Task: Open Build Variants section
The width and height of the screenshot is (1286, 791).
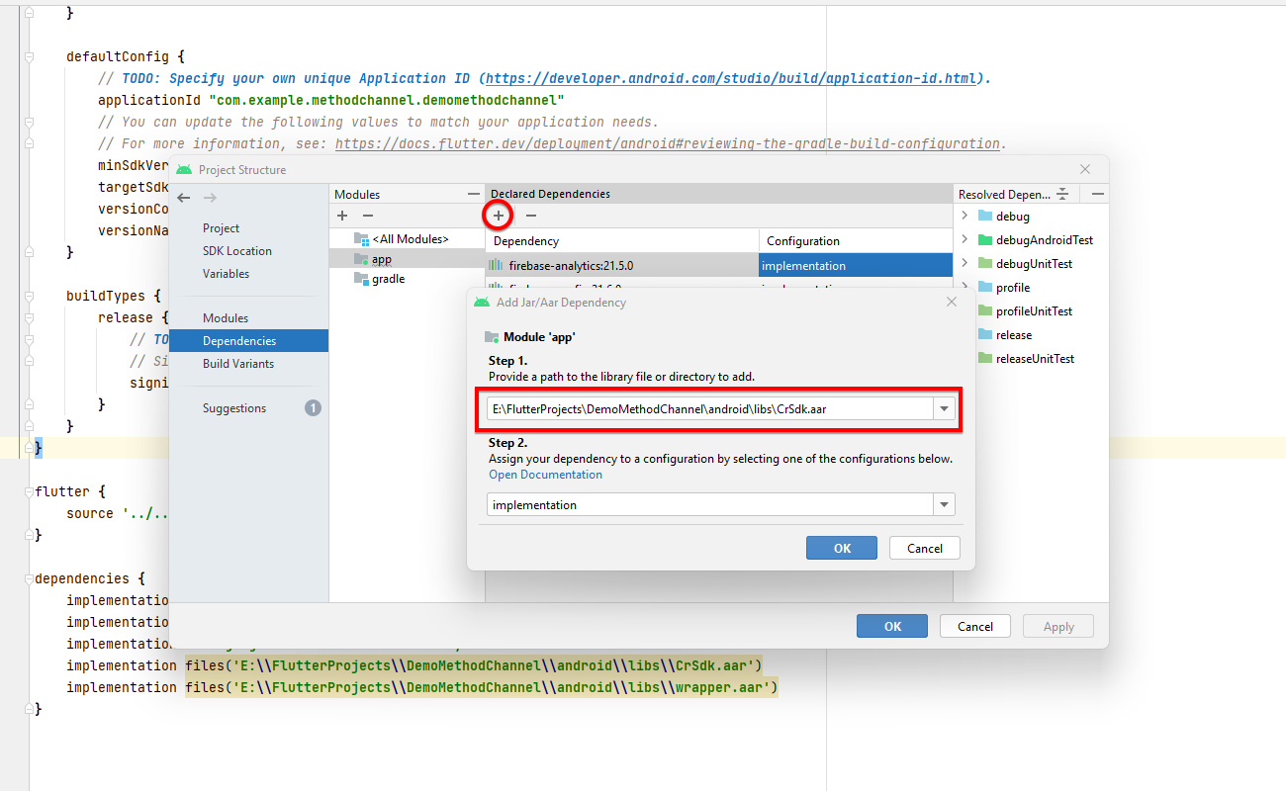Action: click(x=238, y=364)
